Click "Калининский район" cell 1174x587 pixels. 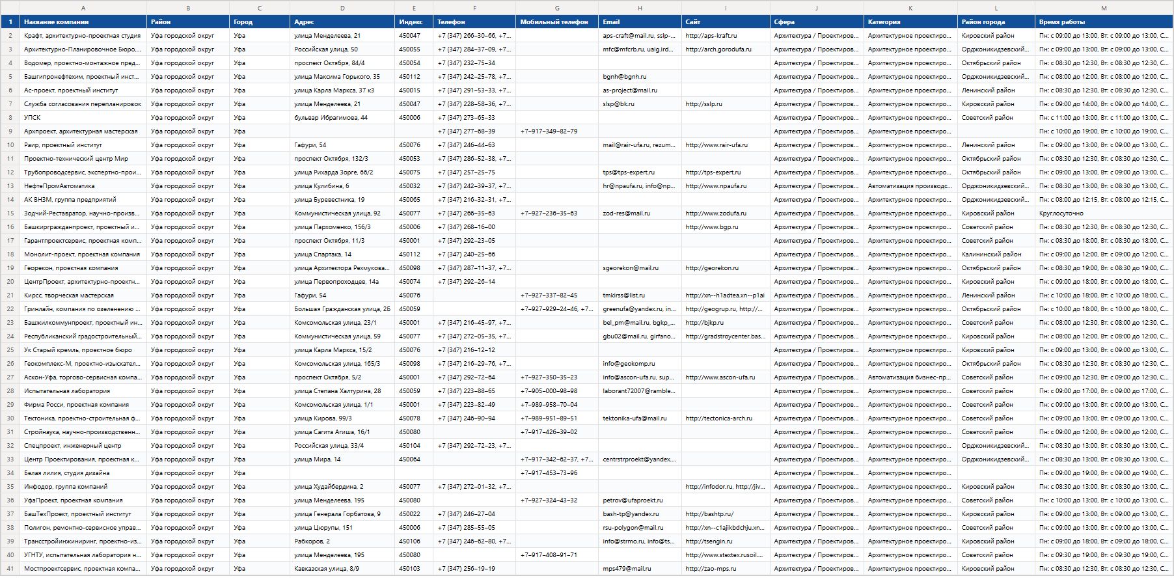tap(996, 254)
